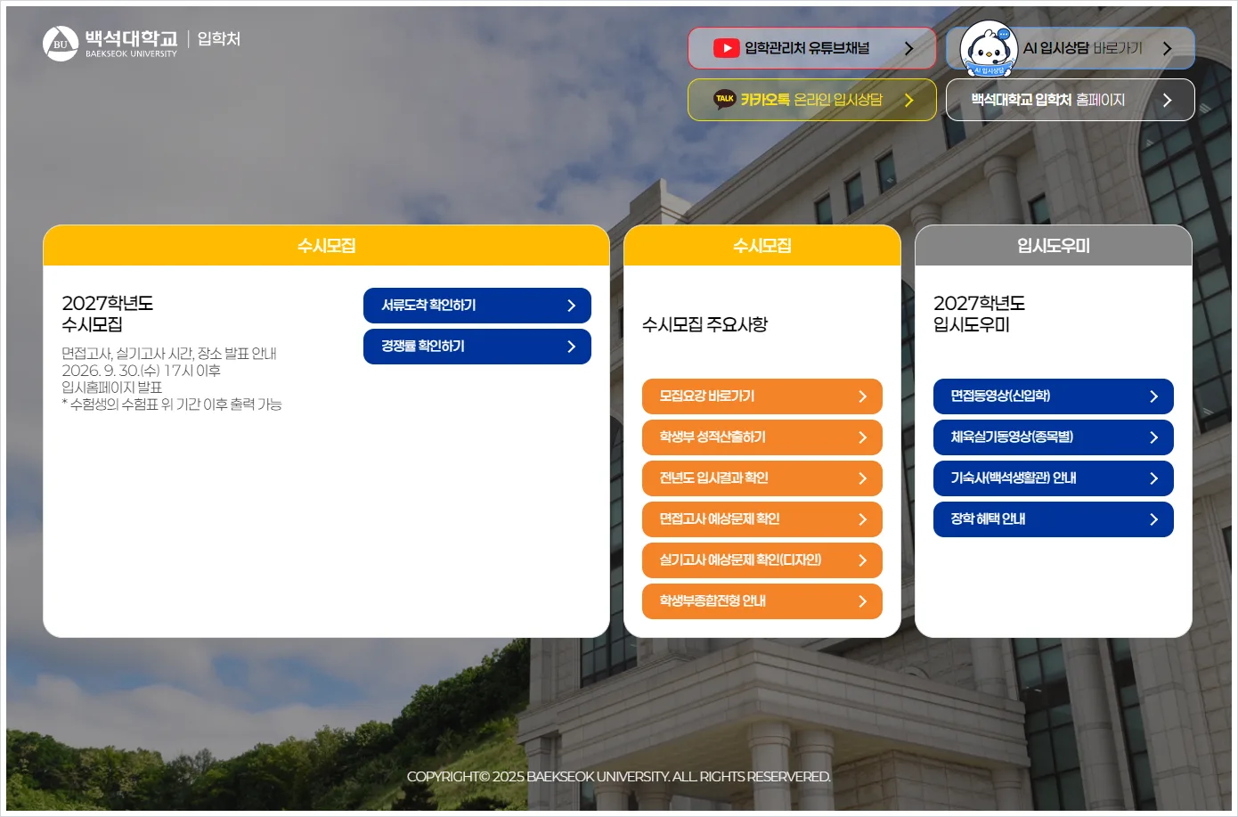Open 경쟁률 확인하기

477,347
